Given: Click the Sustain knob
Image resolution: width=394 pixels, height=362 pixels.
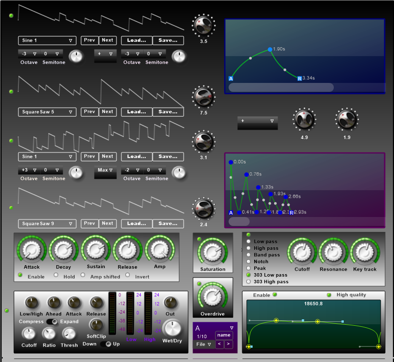Looking at the screenshot, I should coord(96,250).
